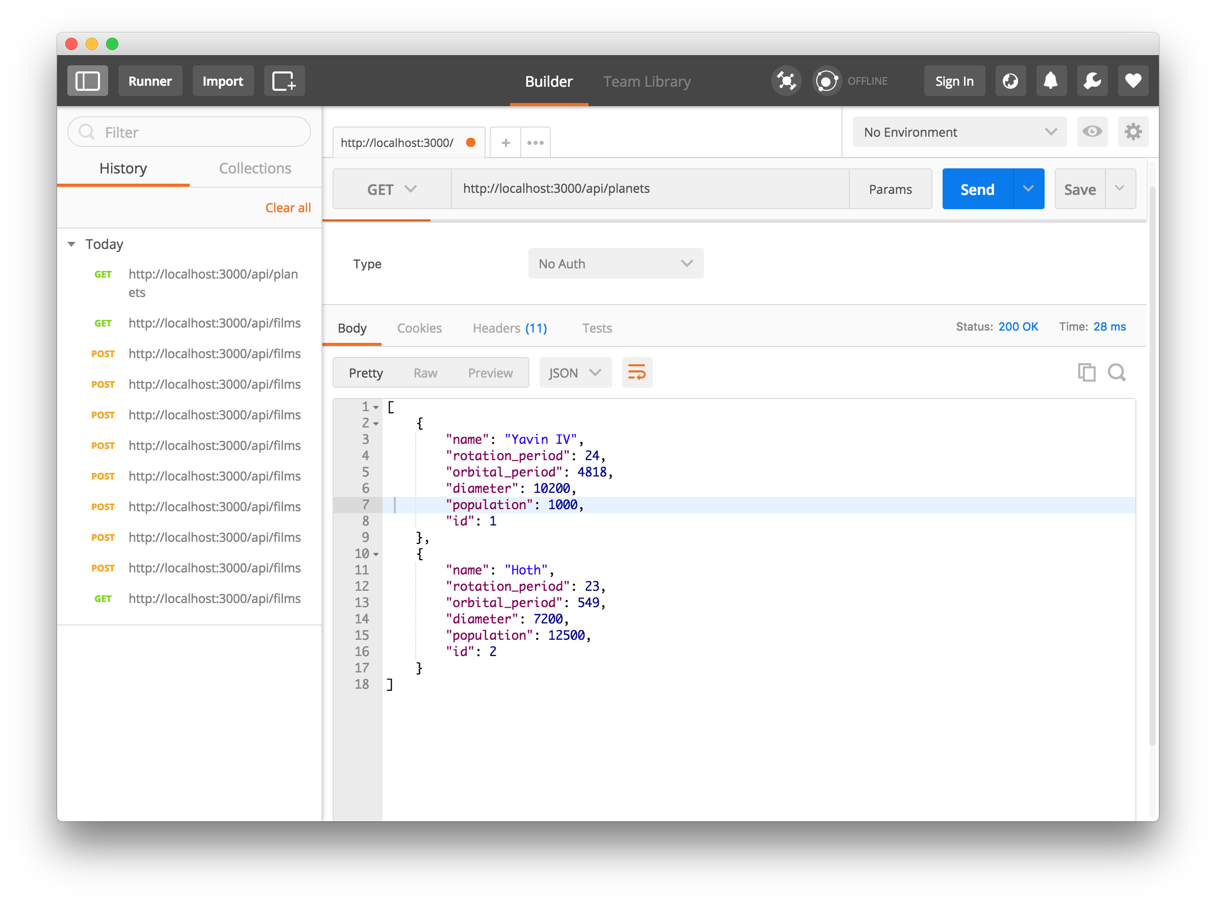Click the request URL input field

(x=649, y=189)
